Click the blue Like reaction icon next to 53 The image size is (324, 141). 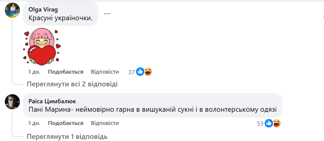269,123
